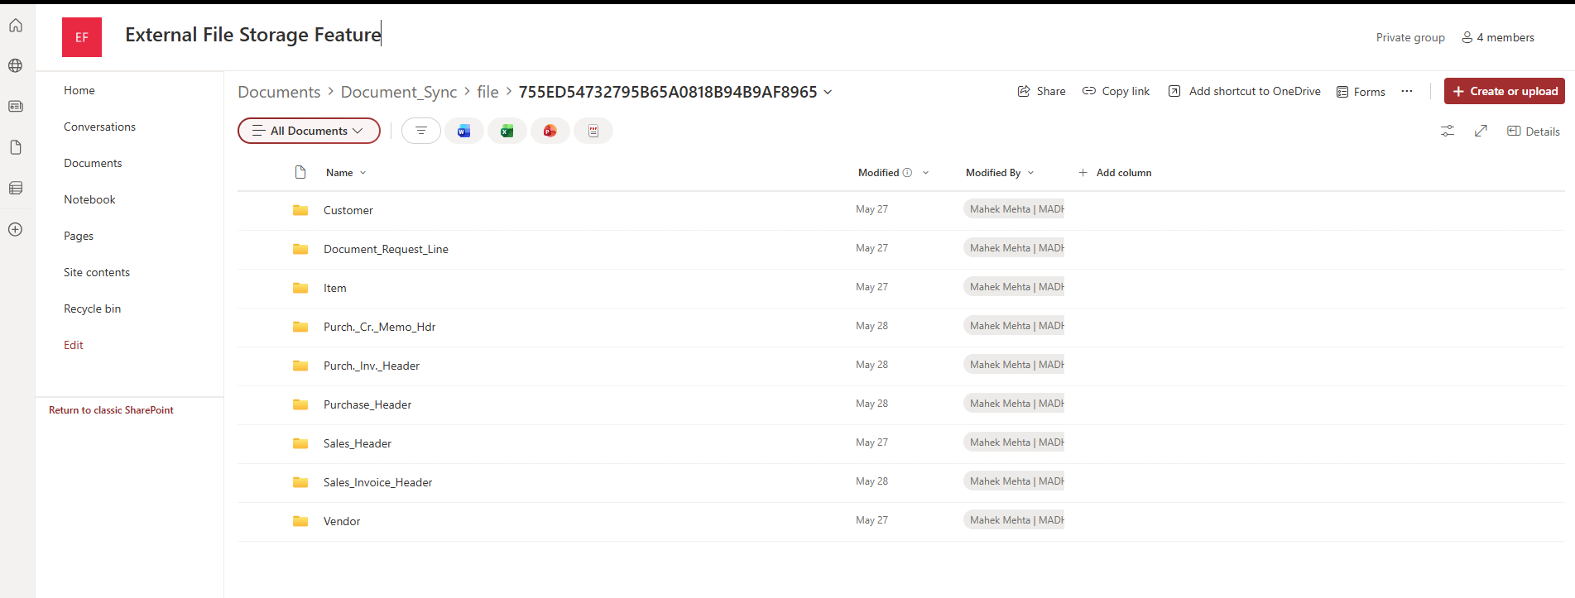Image resolution: width=1575 pixels, height=598 pixels.
Task: Open the Create icon in left rail
Action: point(15,229)
